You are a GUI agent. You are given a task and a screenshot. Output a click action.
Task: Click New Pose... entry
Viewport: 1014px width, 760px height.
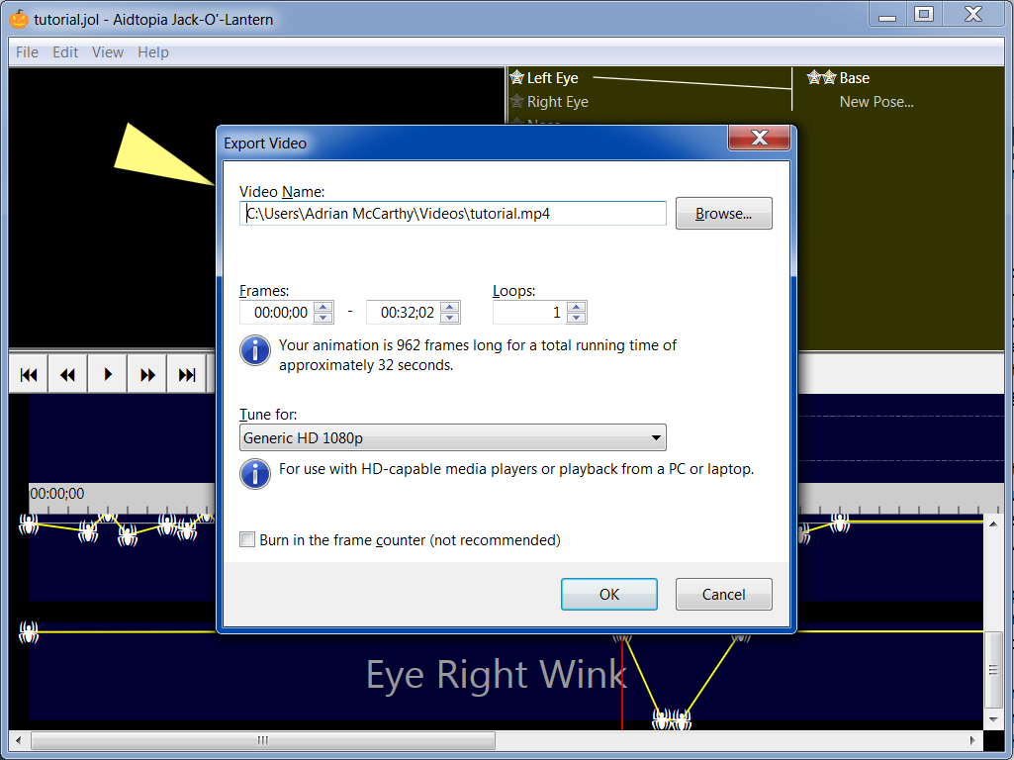tap(876, 102)
